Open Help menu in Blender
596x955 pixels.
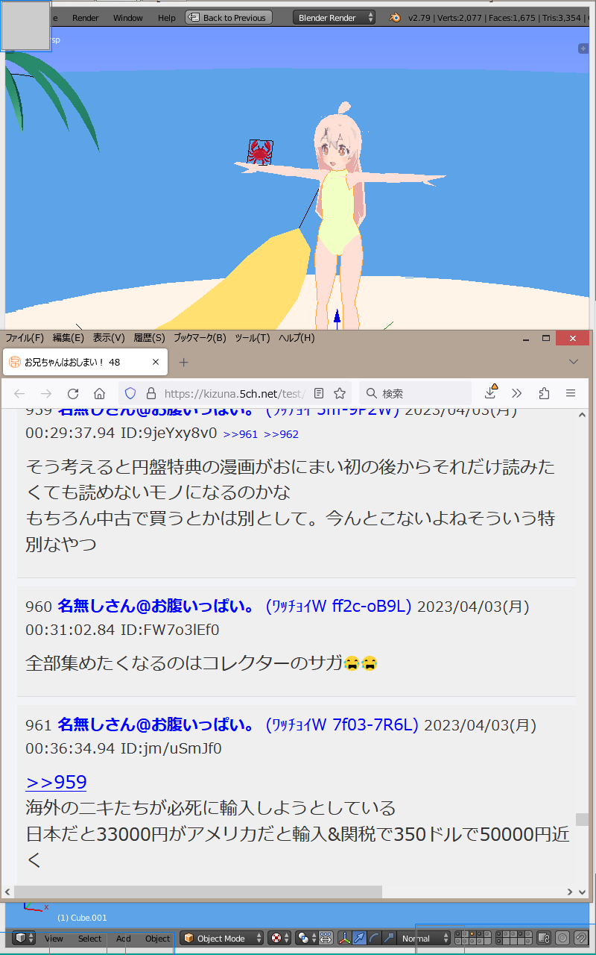167,17
